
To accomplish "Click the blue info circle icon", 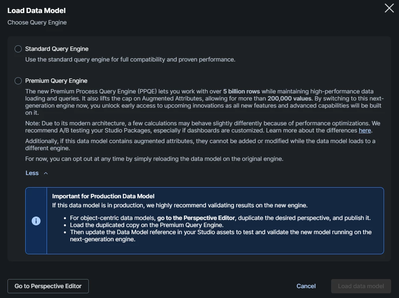I will point(36,221).
